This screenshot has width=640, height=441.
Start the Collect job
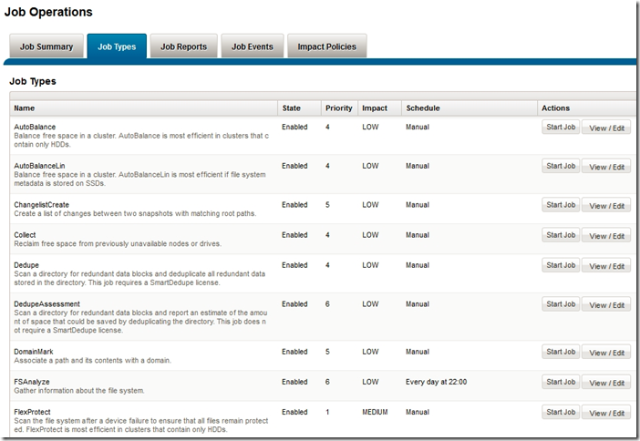[561, 235]
